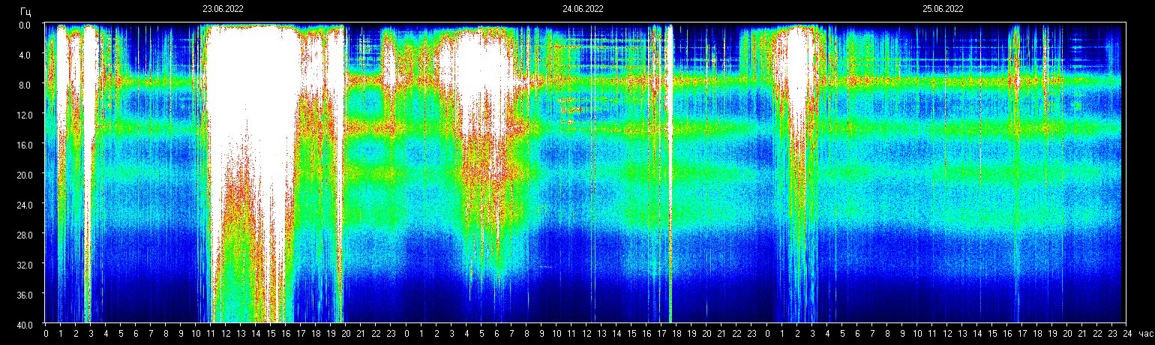The width and height of the screenshot is (1155, 345).
Task: Click the date label 25.06.2022
Action: 943,9
